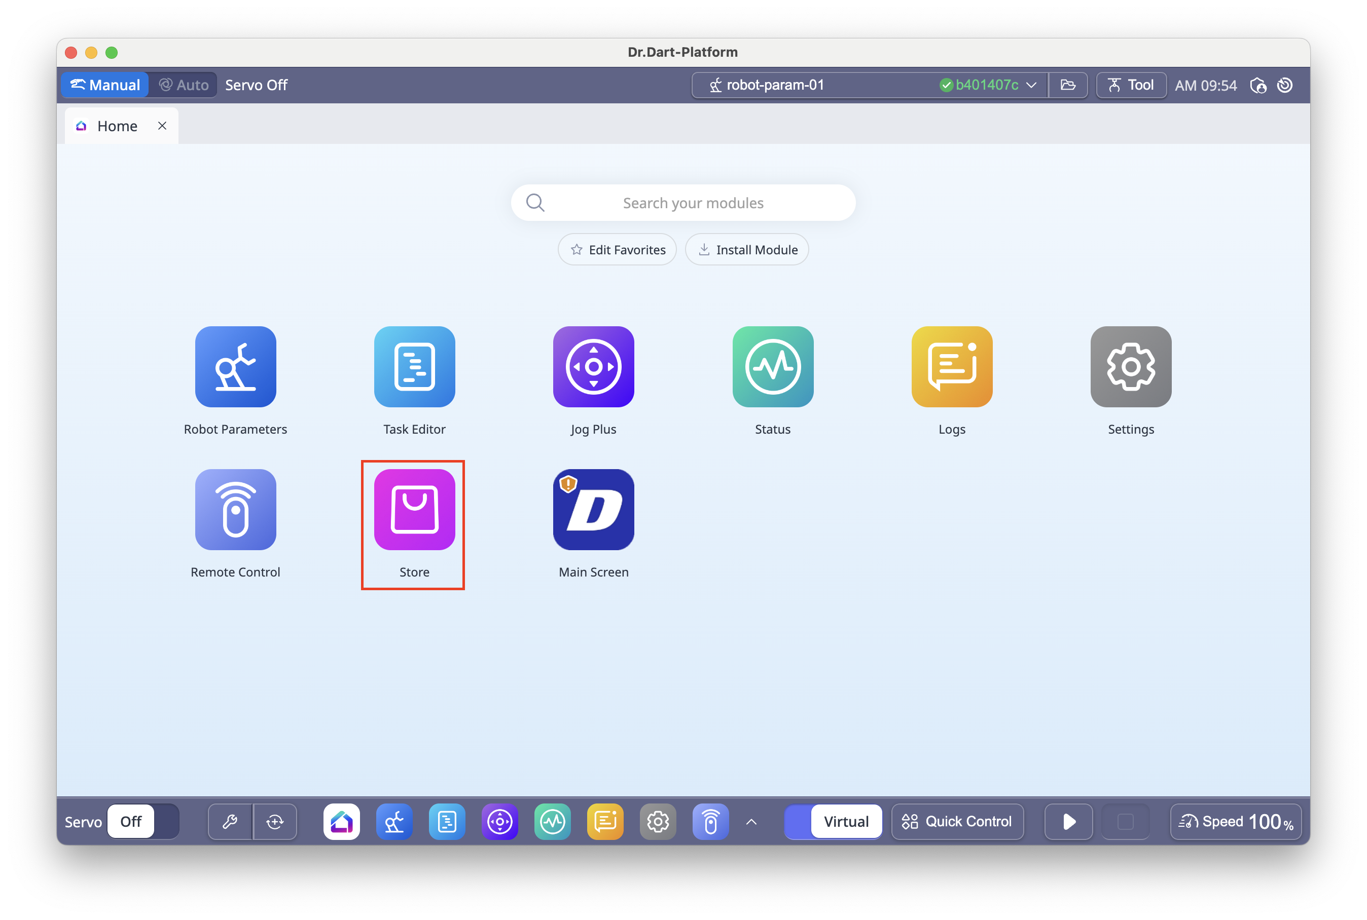The height and width of the screenshot is (920, 1367).
Task: Expand the bottom dock chevron
Action: (x=751, y=821)
